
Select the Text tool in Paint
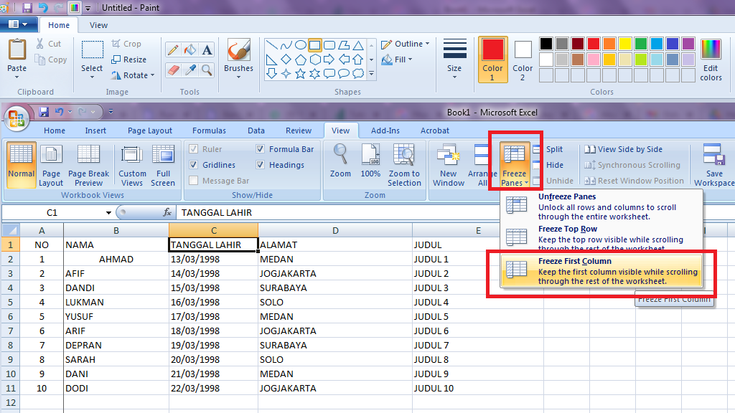[207, 49]
